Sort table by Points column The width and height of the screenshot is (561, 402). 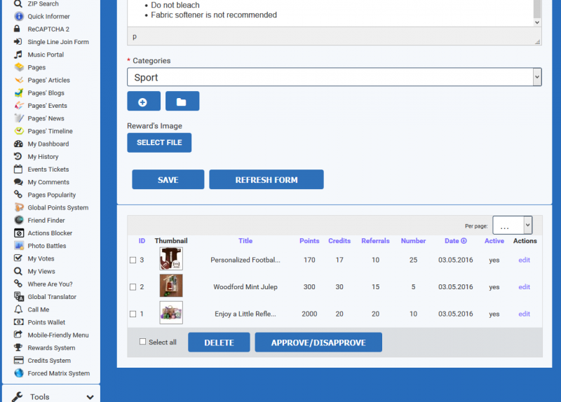(x=309, y=241)
